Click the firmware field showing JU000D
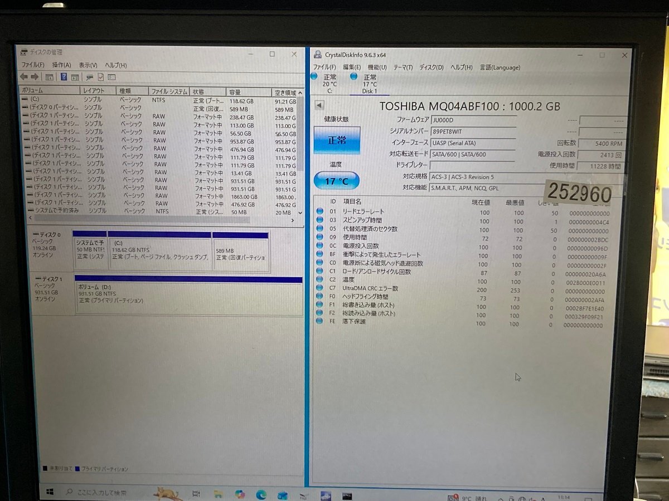The width and height of the screenshot is (669, 501). (x=473, y=120)
